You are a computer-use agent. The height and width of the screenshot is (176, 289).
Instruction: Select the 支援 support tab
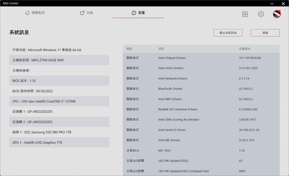point(138,13)
